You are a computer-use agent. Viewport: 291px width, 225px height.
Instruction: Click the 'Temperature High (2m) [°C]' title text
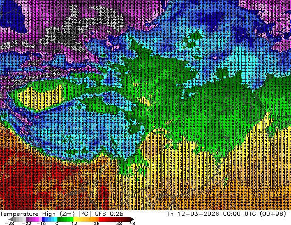click(x=45, y=214)
